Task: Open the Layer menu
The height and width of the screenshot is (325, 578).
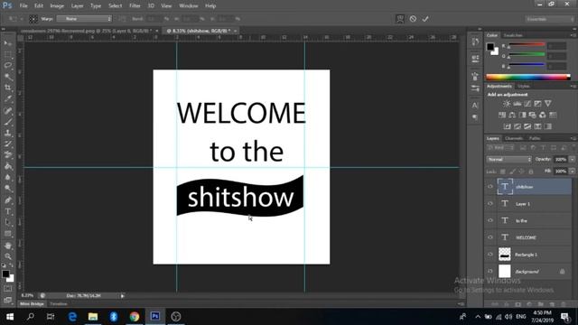Action: [x=77, y=6]
